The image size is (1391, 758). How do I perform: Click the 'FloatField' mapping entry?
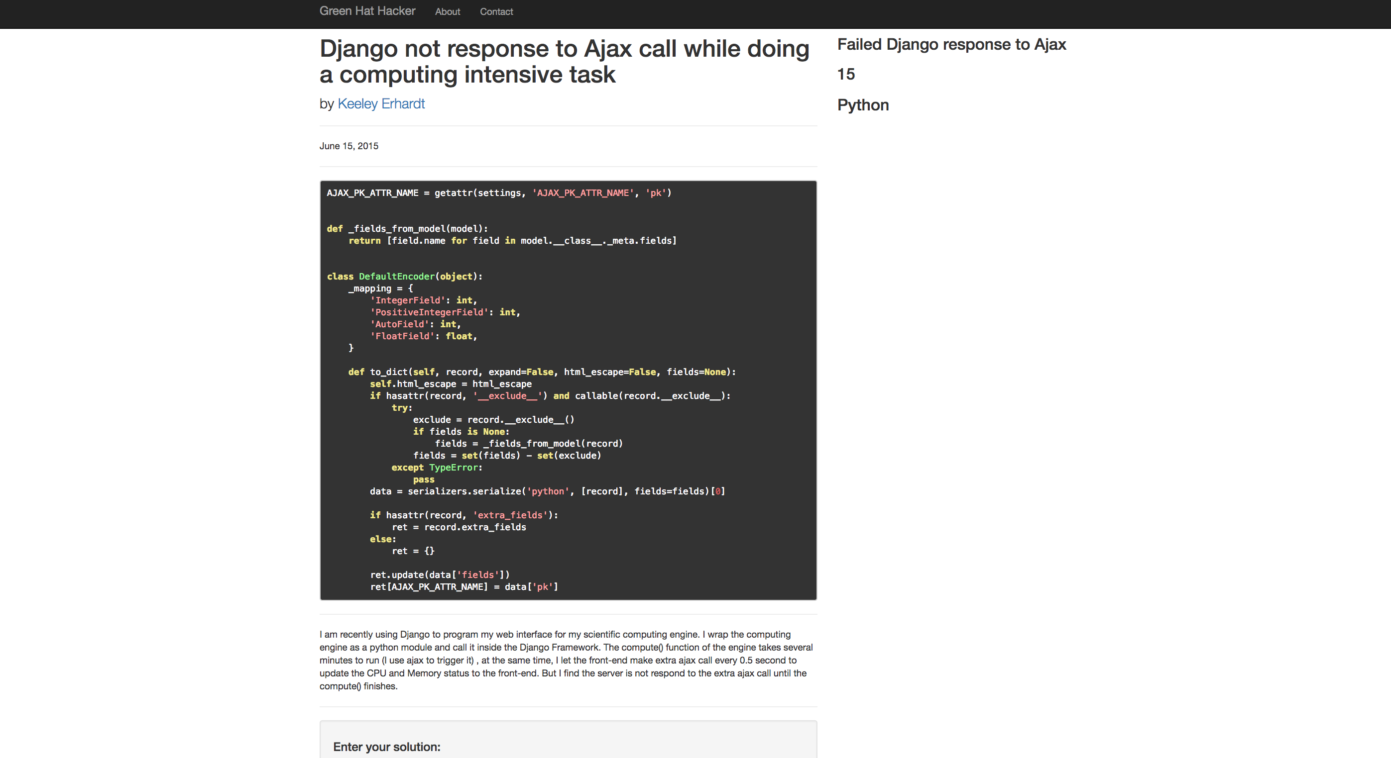coord(423,336)
